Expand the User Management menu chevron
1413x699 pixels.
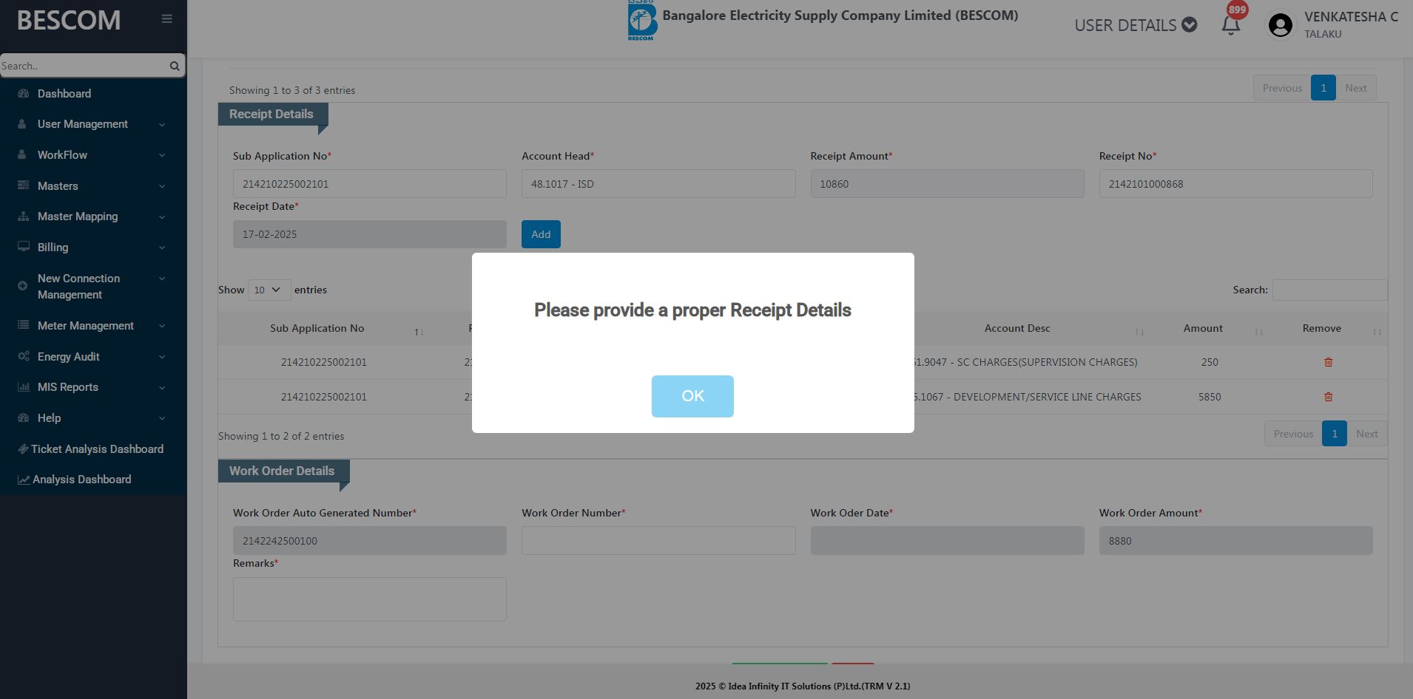tap(162, 125)
